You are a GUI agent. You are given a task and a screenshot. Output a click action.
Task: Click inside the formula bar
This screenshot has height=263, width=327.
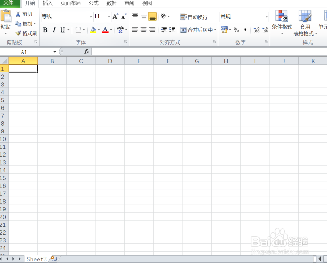pyautogui.click(x=209, y=52)
